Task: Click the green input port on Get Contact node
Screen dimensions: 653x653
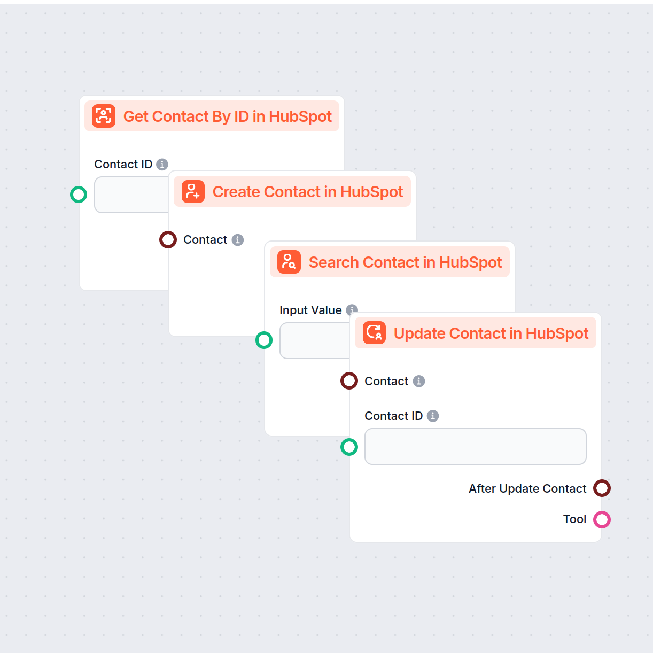Action: click(79, 195)
